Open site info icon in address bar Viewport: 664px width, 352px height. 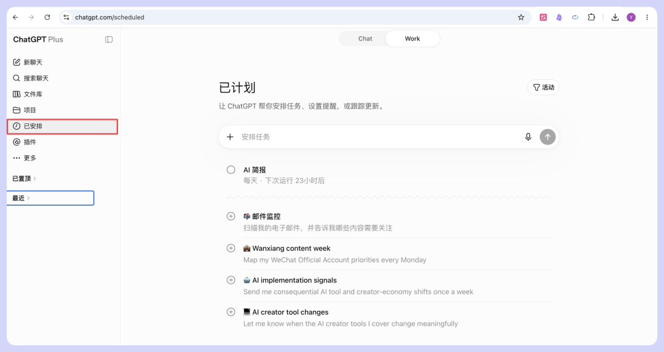point(66,17)
